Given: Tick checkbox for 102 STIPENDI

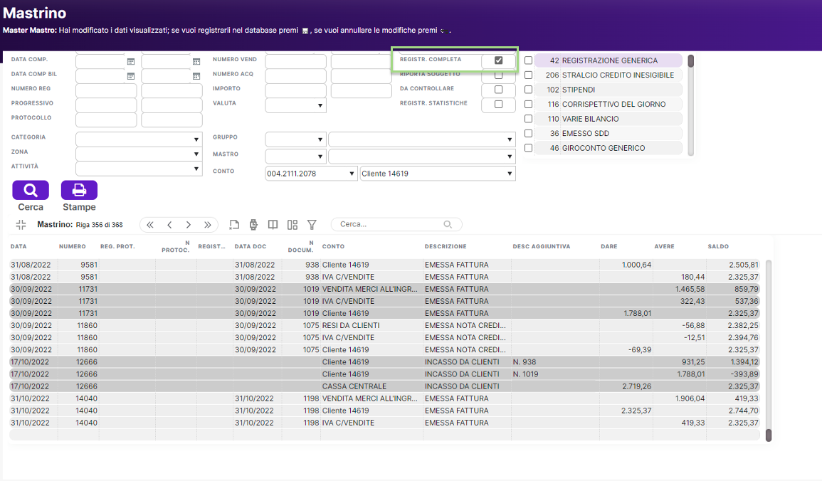Looking at the screenshot, I should point(528,90).
